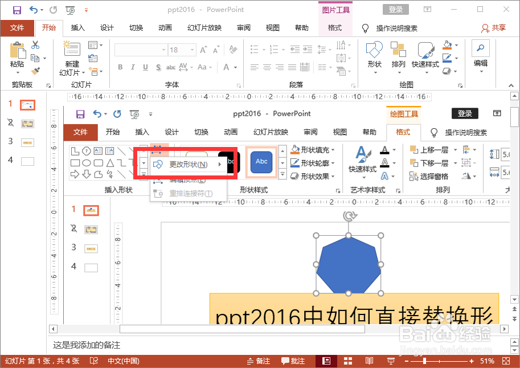Open the font name combo box

141,50
